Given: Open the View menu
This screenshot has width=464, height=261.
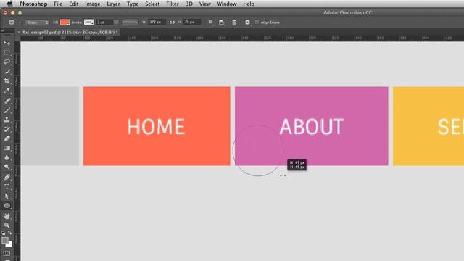Looking at the screenshot, I should point(204,4).
